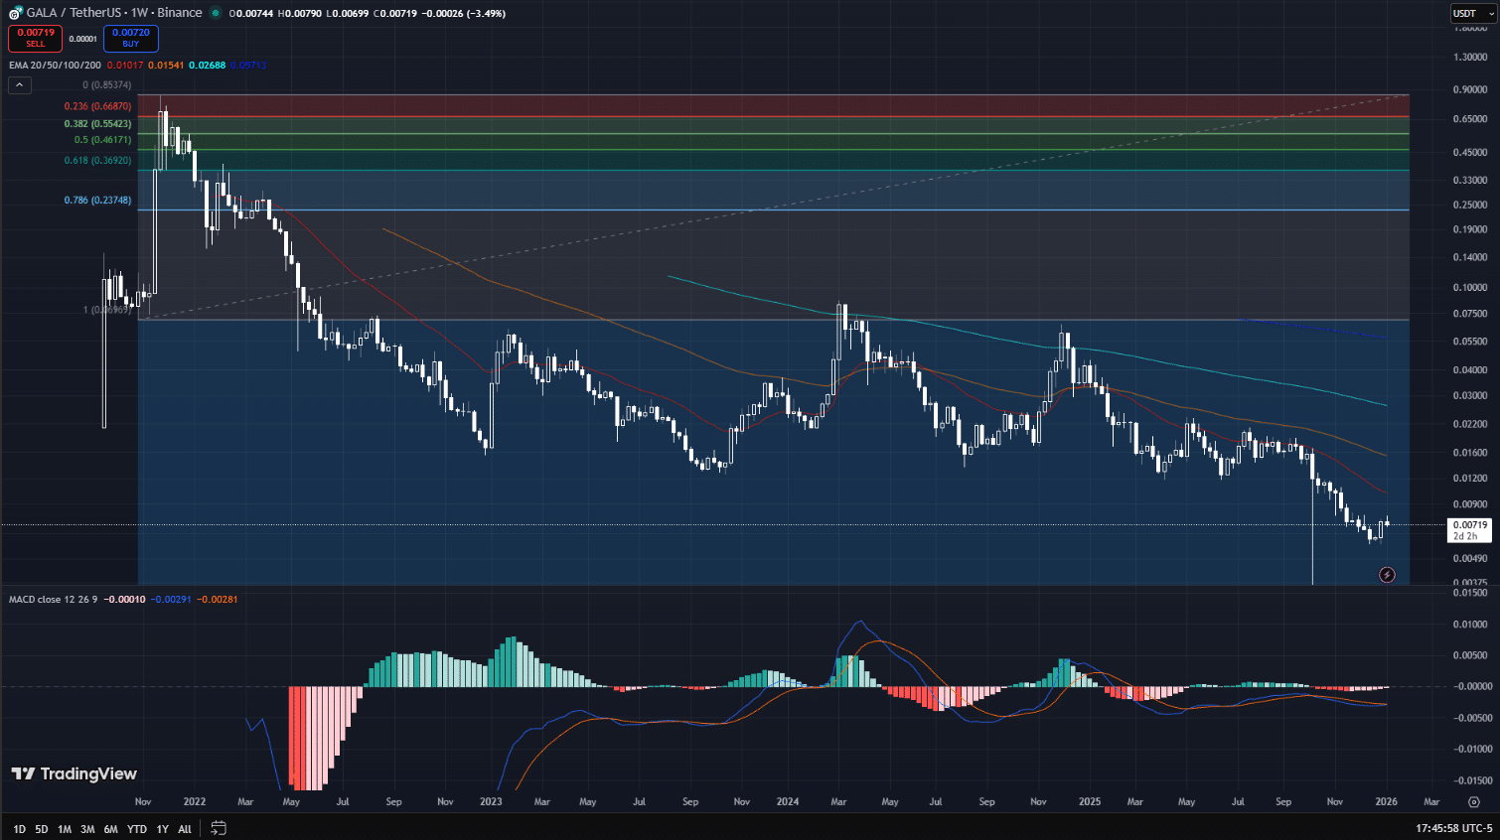Screen dimensions: 1500x840
Task: Click the 0.618 (0.36920) Fibonacci level label
Action: click(x=97, y=159)
